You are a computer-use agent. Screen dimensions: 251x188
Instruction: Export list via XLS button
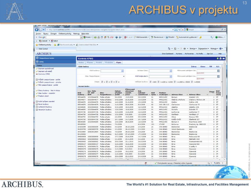(218, 66)
